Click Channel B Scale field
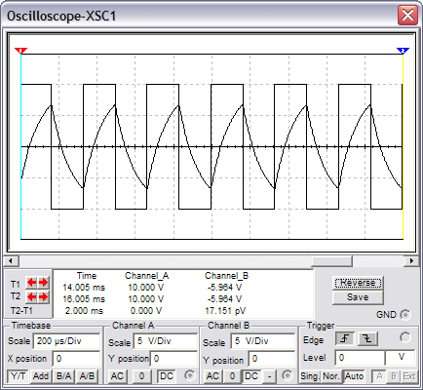 (x=263, y=341)
